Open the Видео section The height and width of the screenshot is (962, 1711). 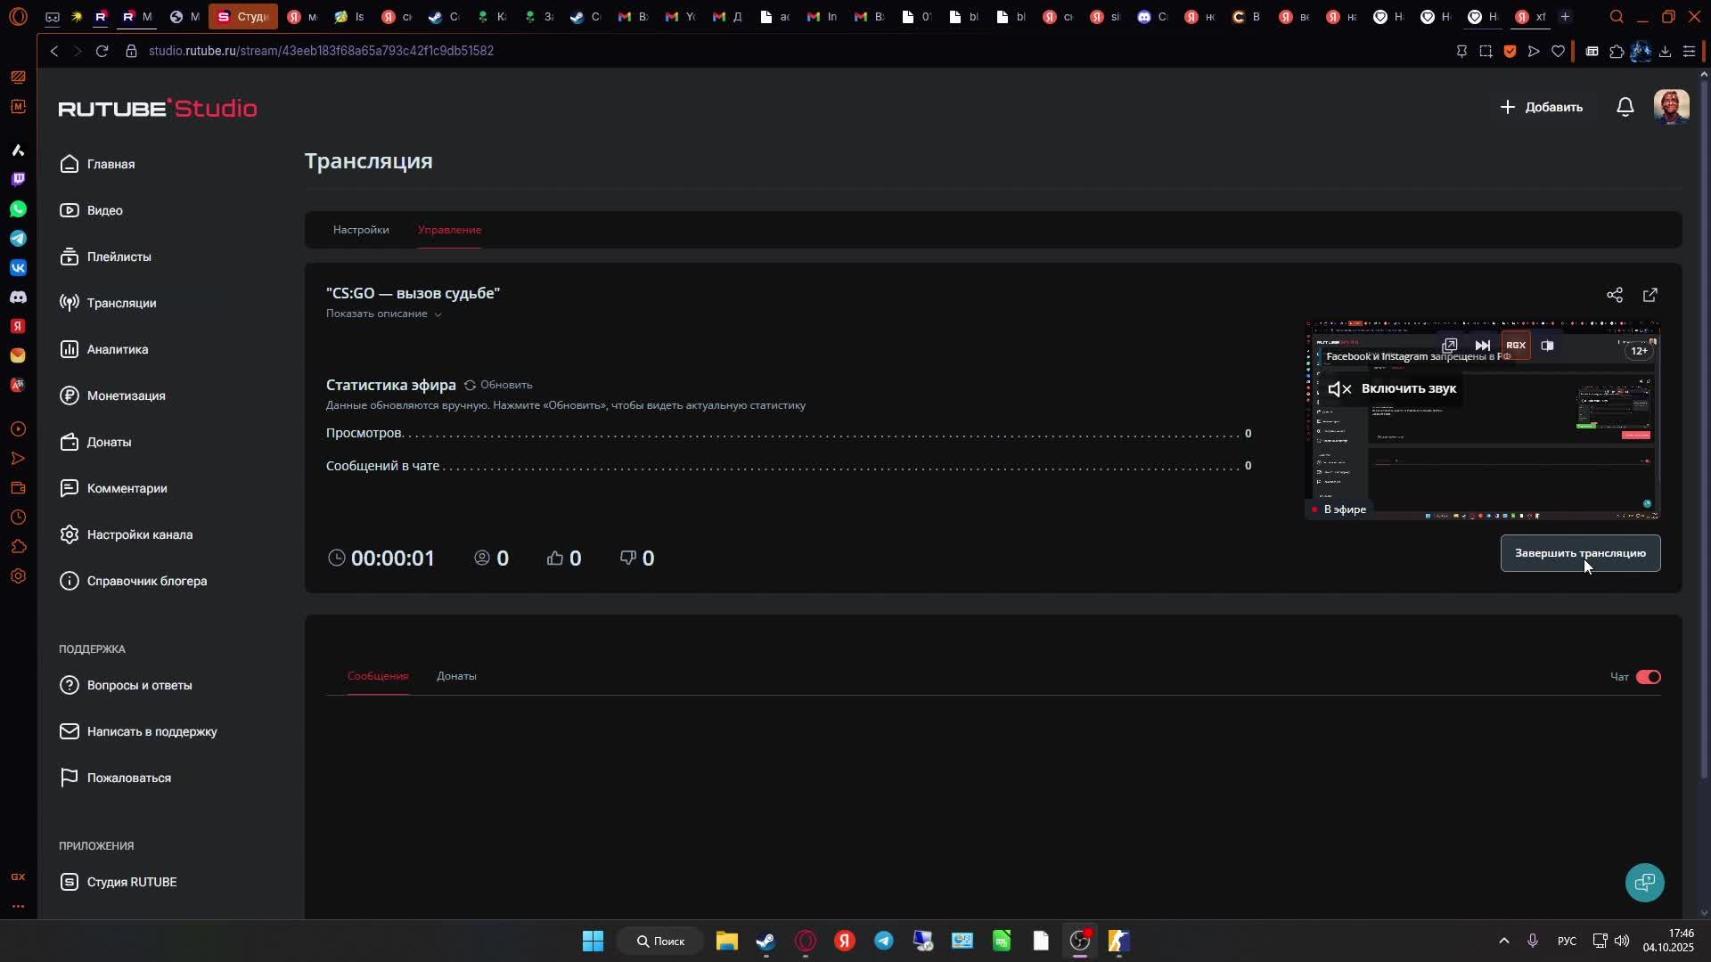92,210
